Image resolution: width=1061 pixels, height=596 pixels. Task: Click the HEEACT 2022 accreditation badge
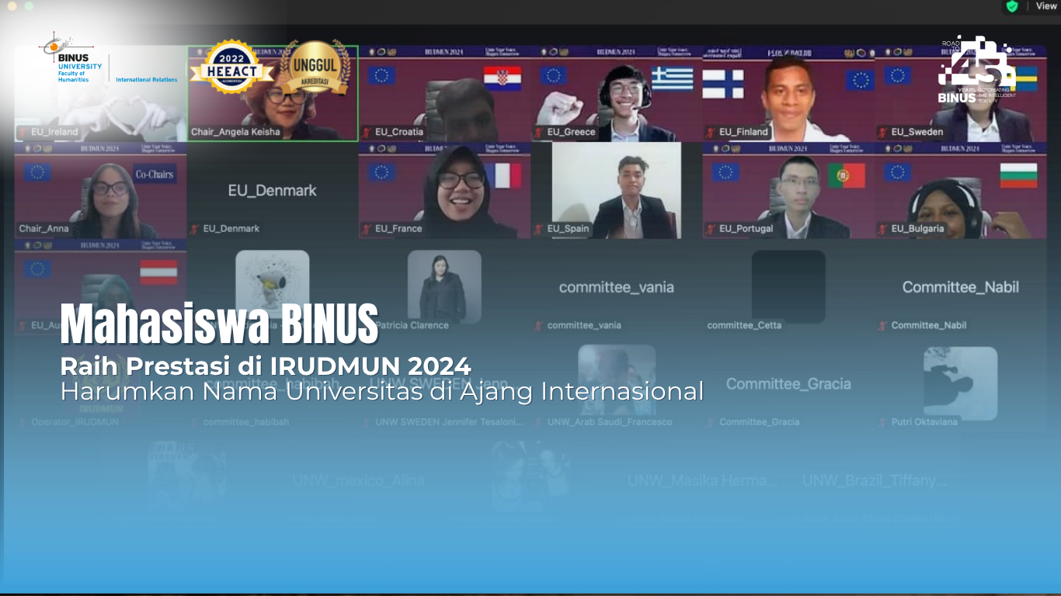(231, 68)
